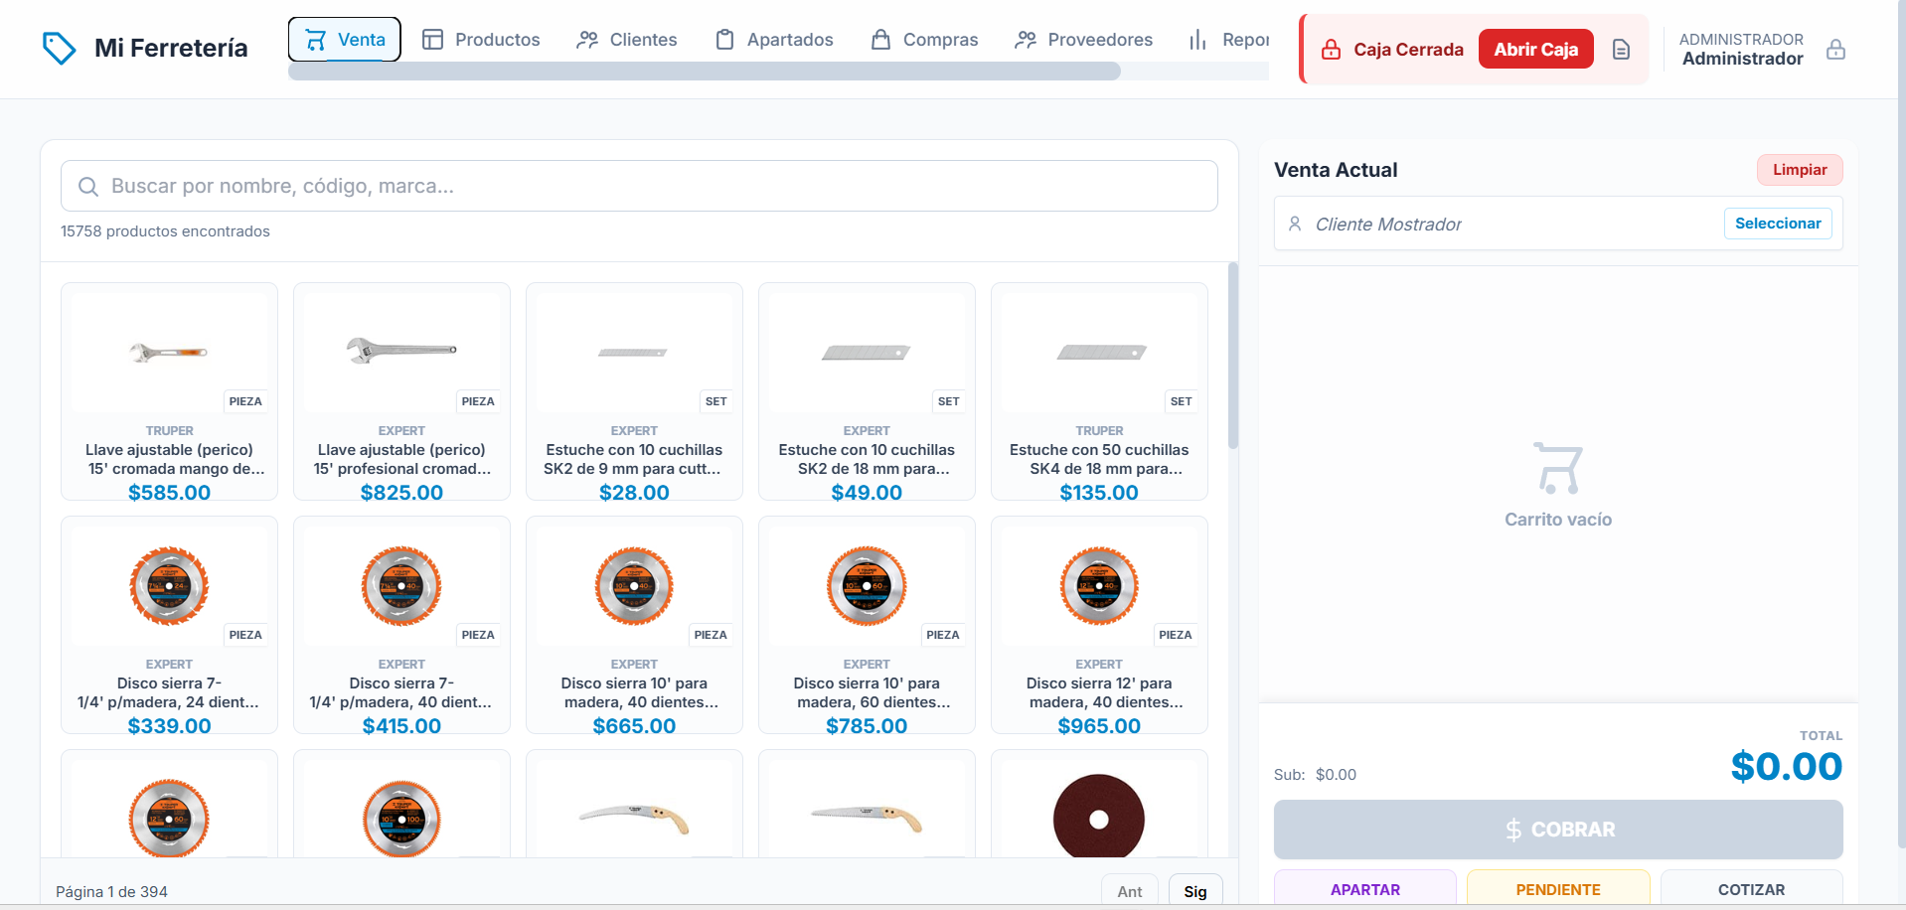Select the Proveedores menu item
The height and width of the screenshot is (910, 1906).
coord(1083,40)
